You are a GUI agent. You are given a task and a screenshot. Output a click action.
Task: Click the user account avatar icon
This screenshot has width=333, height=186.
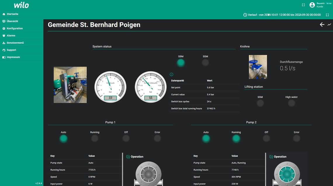(312, 5)
